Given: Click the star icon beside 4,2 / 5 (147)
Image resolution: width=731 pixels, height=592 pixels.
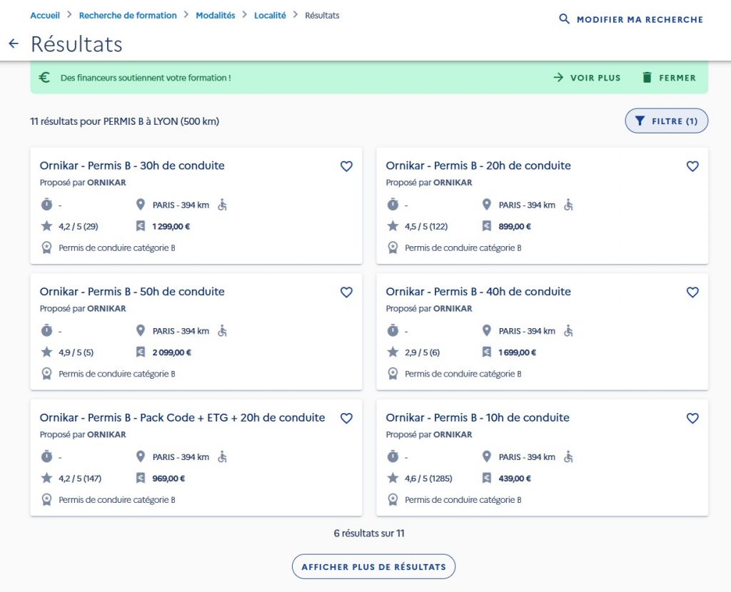Looking at the screenshot, I should (x=46, y=478).
